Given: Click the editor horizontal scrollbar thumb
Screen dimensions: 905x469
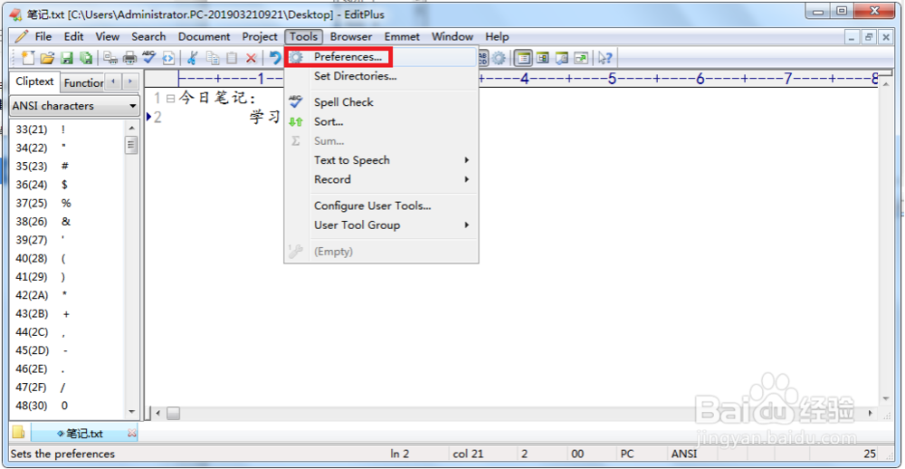Looking at the screenshot, I should [x=174, y=414].
